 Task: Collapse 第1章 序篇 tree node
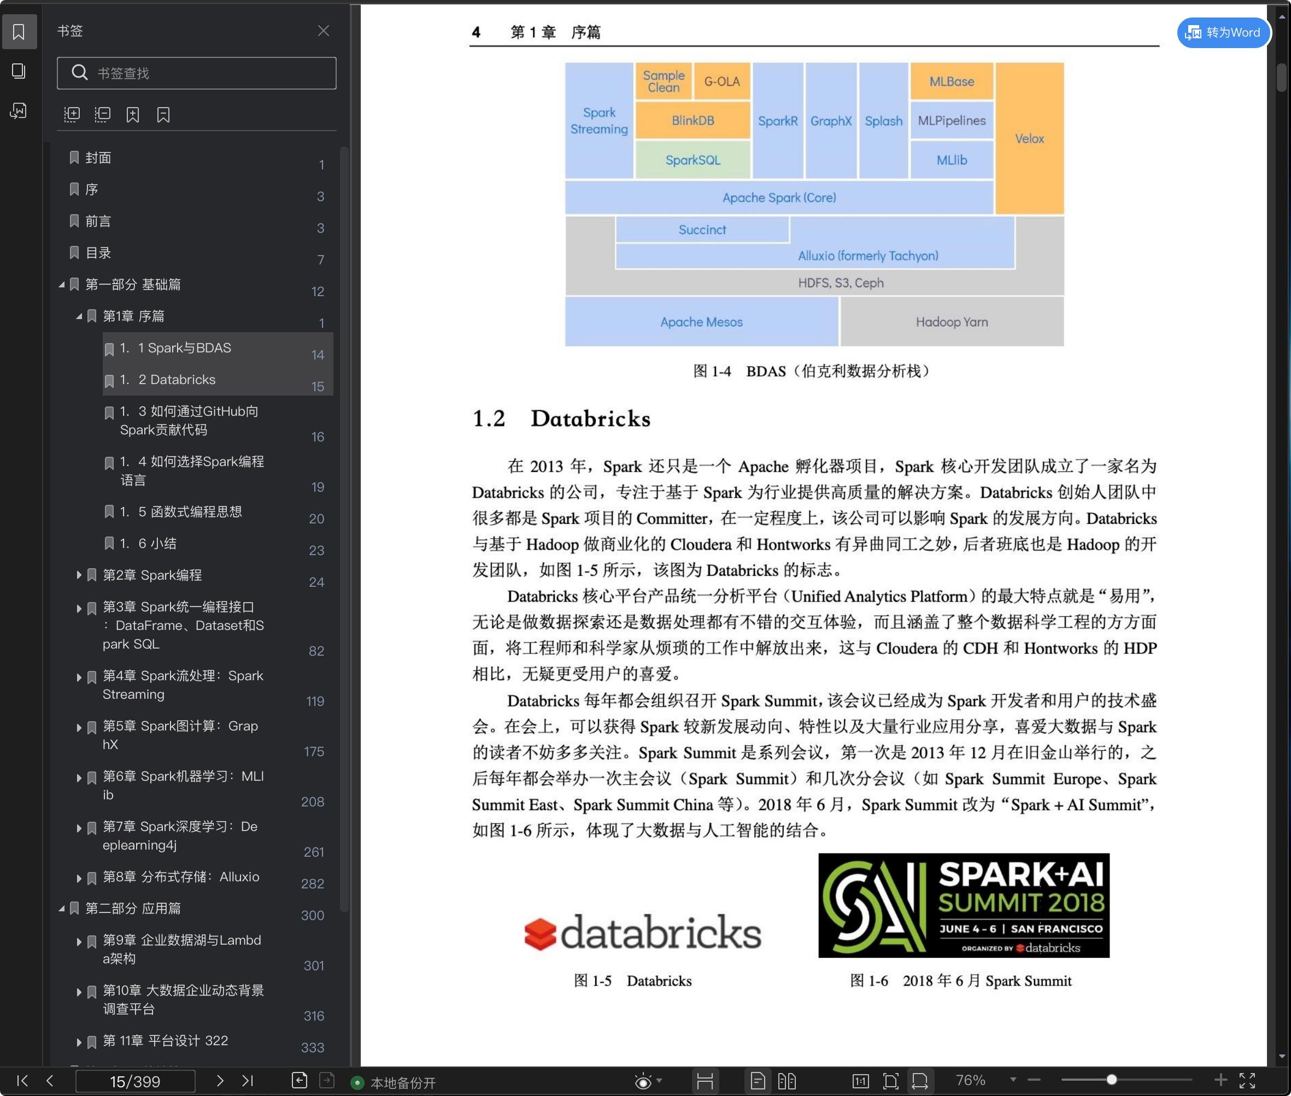[x=79, y=316]
